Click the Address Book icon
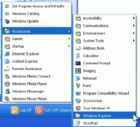The height and width of the screenshot is (127, 140). [78, 48]
